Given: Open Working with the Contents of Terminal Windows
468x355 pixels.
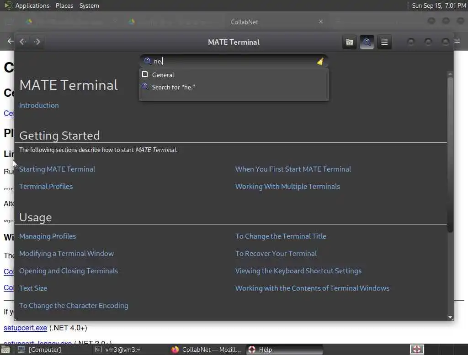Looking at the screenshot, I should click(312, 288).
